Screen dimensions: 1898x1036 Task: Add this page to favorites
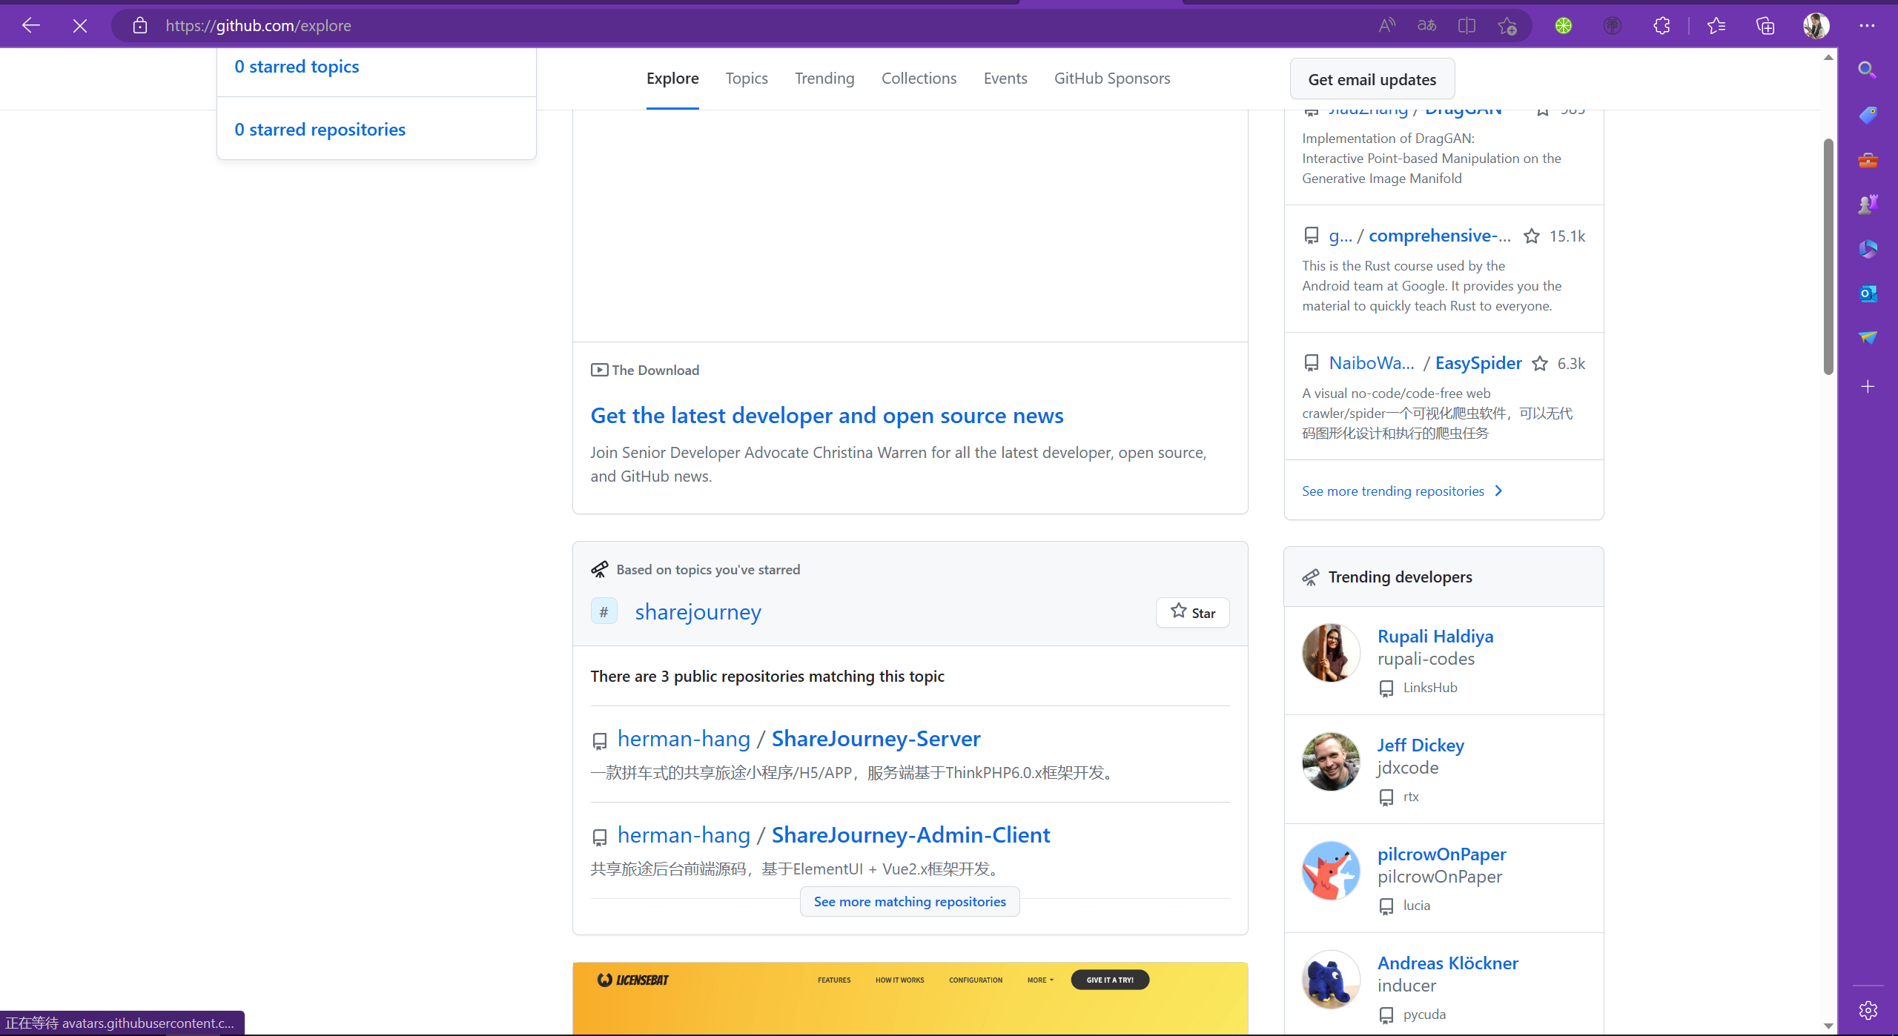coord(1507,26)
